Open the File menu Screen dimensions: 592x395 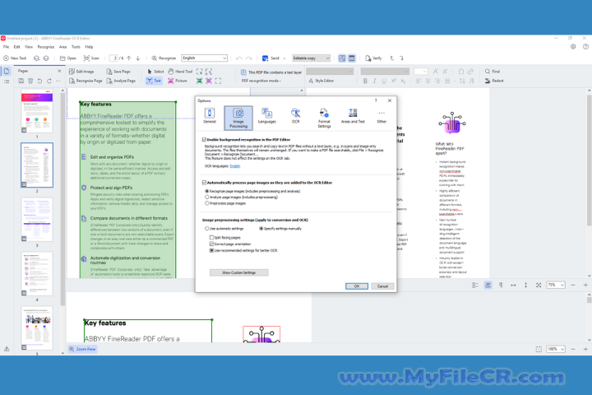[x=6, y=47]
